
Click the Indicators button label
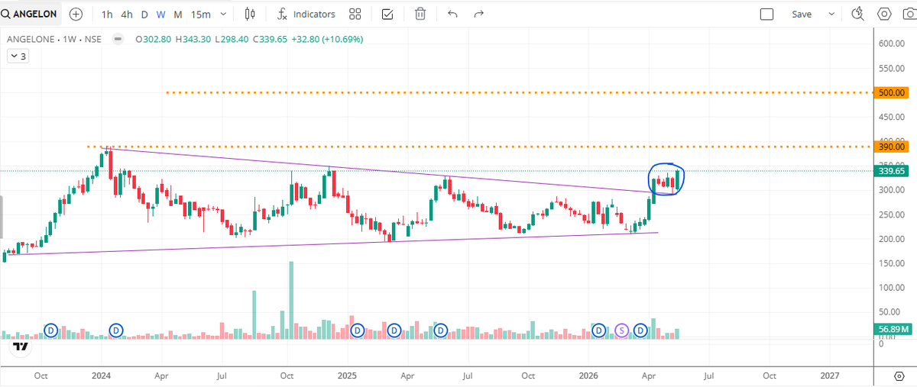pos(314,14)
